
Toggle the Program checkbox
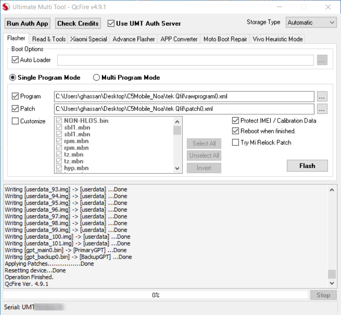coord(15,96)
